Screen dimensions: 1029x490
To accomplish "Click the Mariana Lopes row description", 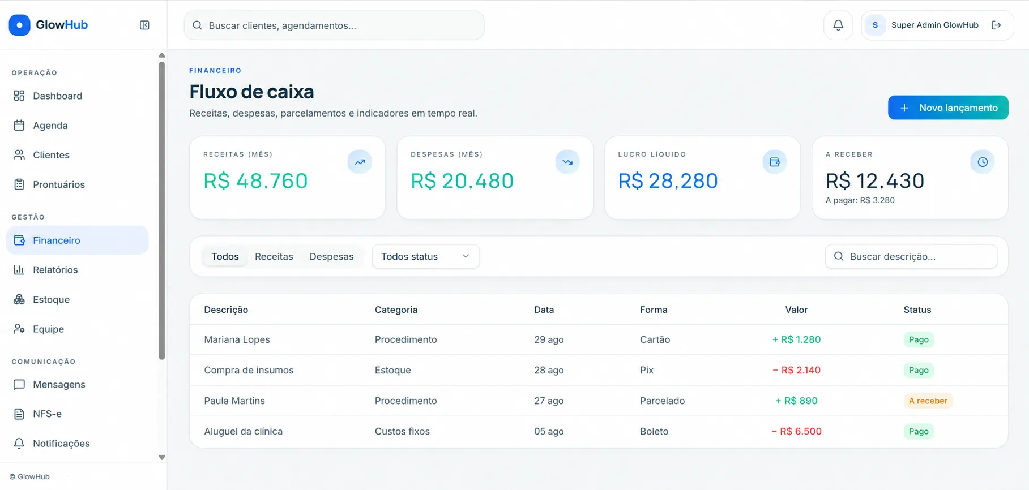I will (237, 339).
